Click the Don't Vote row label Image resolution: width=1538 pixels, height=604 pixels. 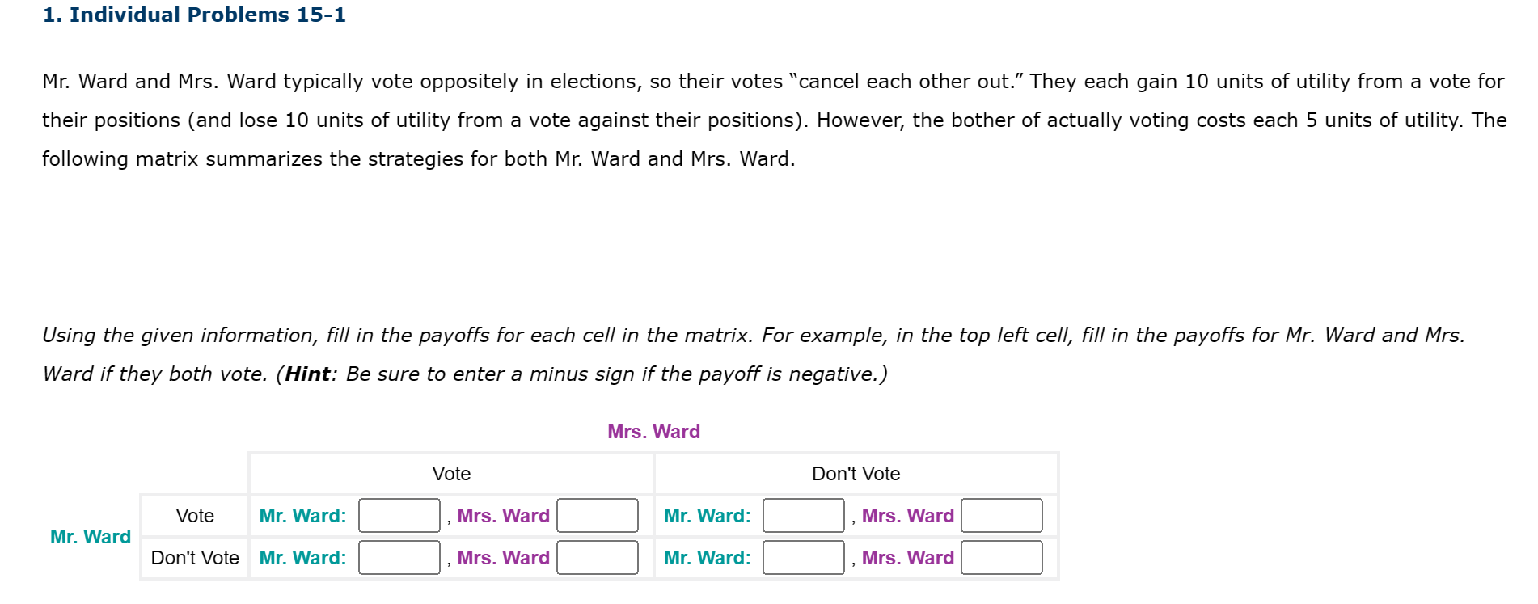tap(194, 557)
